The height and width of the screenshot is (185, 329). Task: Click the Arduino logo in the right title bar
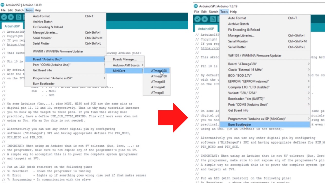point(196,6)
